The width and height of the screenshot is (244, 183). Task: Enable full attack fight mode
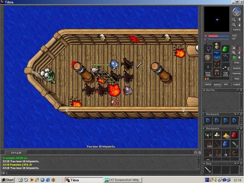click(234, 48)
